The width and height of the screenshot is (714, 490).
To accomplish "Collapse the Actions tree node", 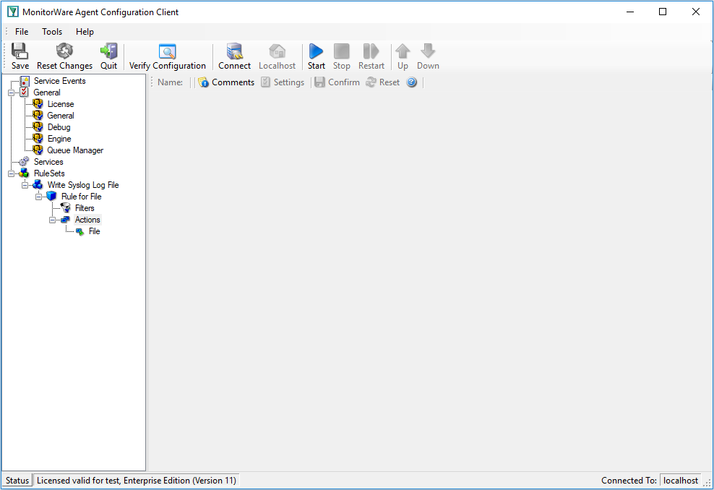I will (x=52, y=220).
